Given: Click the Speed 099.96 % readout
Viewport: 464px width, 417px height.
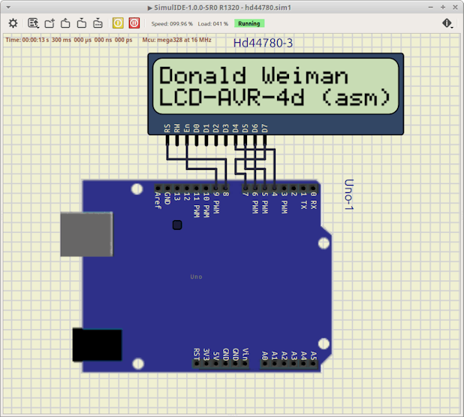Looking at the screenshot, I should click(172, 24).
